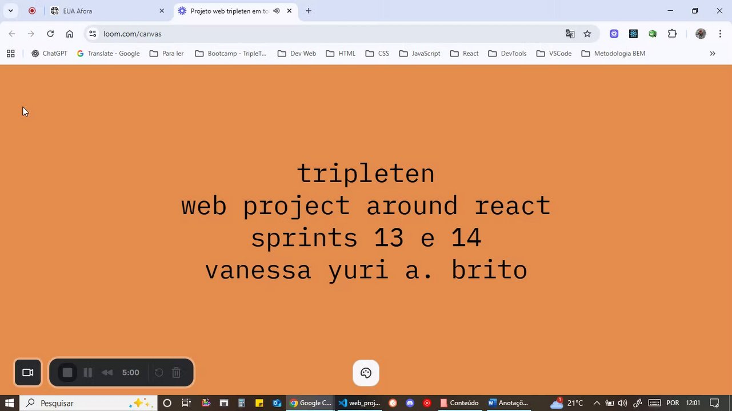Screen dimensions: 732x411
Task: Open the ChatGPT bookmark
Action: 49,54
